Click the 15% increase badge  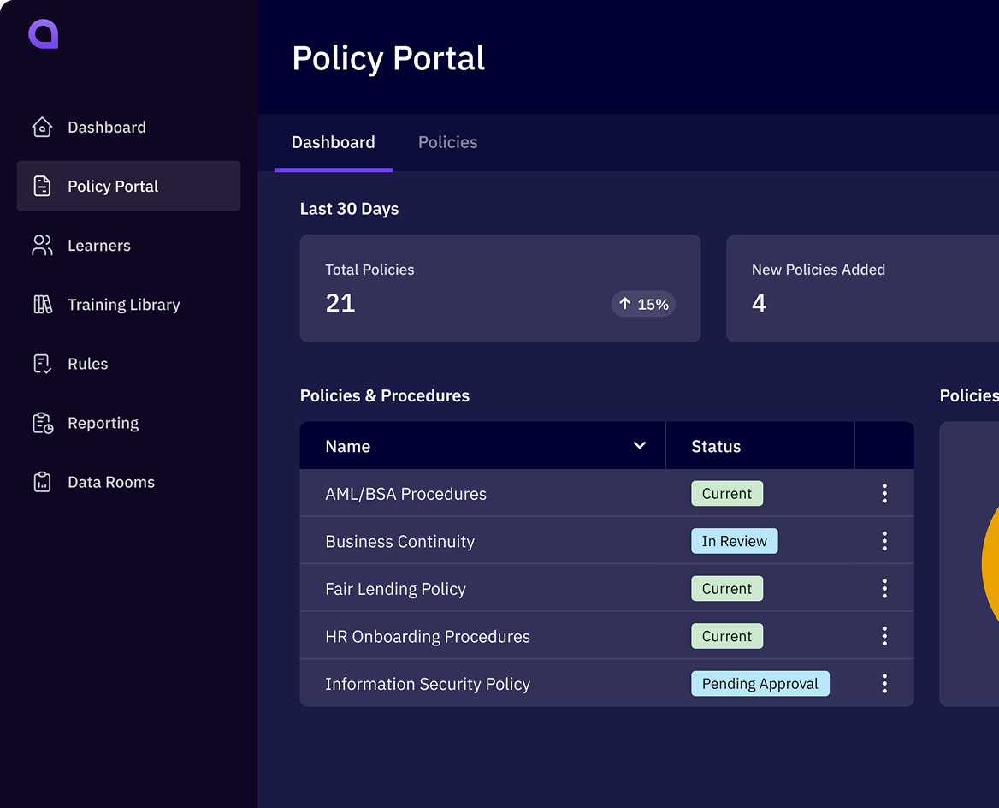tap(643, 304)
